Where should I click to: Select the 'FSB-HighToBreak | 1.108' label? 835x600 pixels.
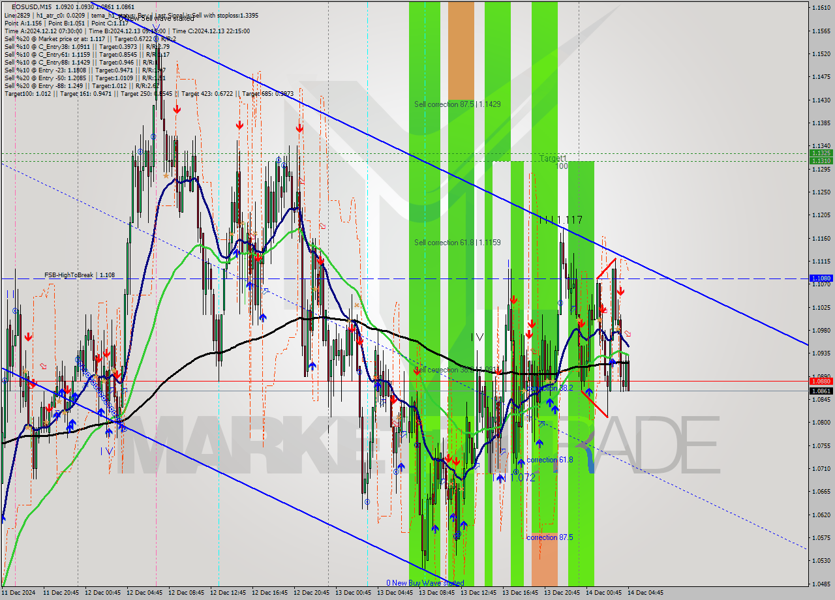pos(80,275)
